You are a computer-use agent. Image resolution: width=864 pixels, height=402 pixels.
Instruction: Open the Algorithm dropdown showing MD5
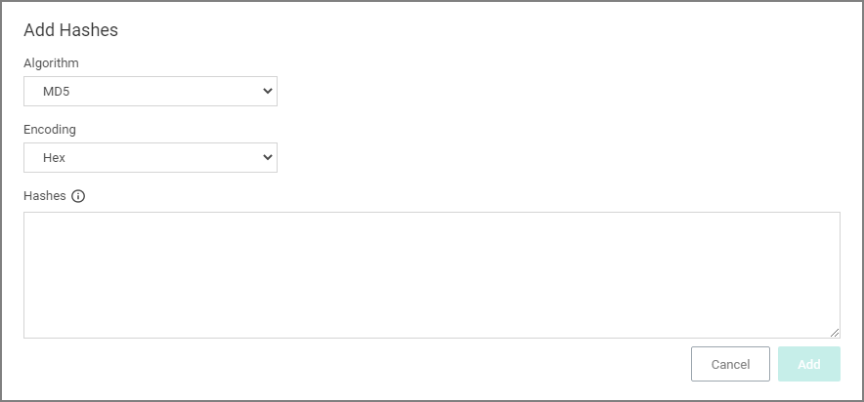tap(151, 92)
